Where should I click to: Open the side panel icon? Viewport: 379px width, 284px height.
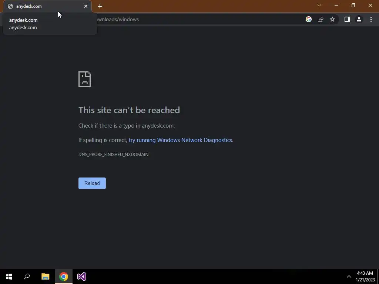coord(347,19)
